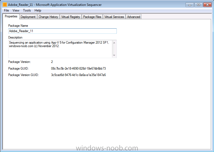Open the Help menu
This screenshot has height=152, width=214.
(x=38, y=10)
